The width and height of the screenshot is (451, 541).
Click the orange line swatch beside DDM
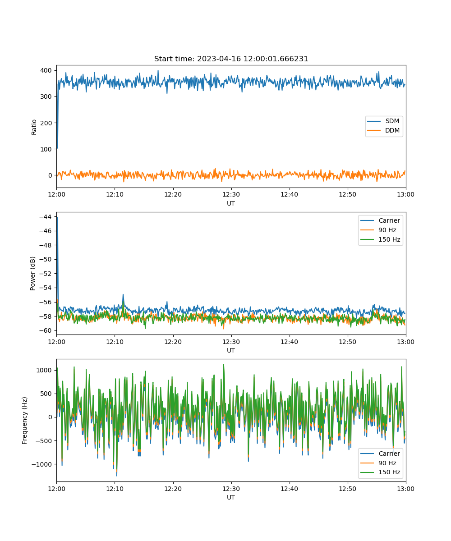pos(374,131)
